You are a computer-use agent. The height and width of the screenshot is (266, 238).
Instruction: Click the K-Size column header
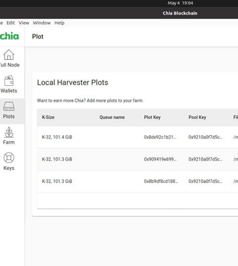point(48,117)
